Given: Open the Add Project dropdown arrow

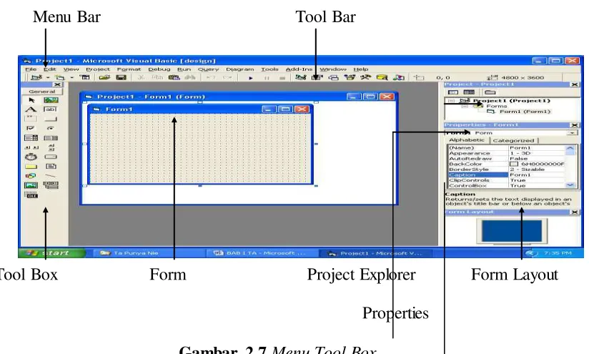Looking at the screenshot, I should tap(48, 77).
